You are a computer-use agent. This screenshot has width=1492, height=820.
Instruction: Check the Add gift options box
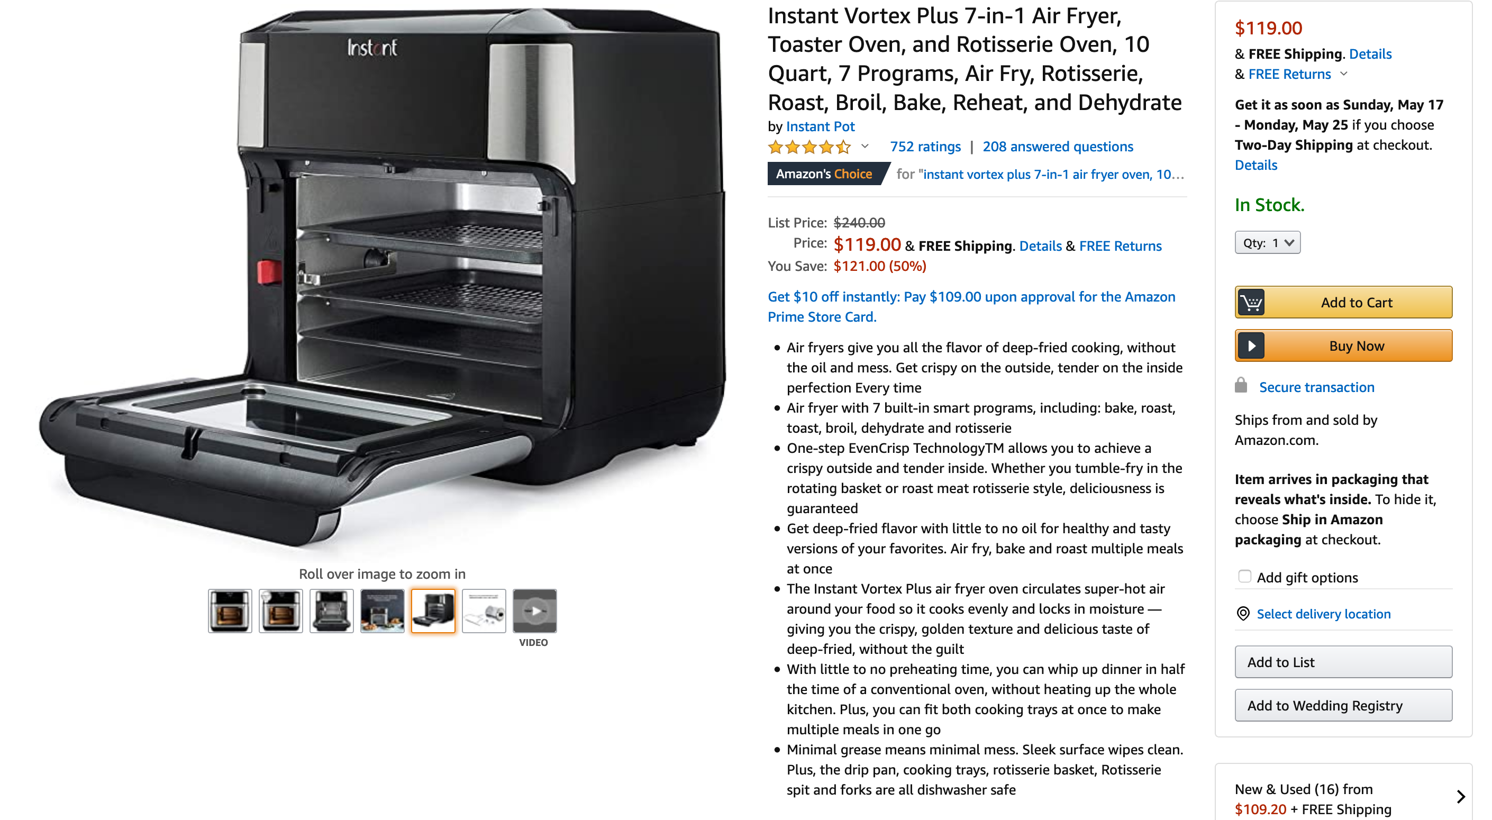tap(1244, 576)
